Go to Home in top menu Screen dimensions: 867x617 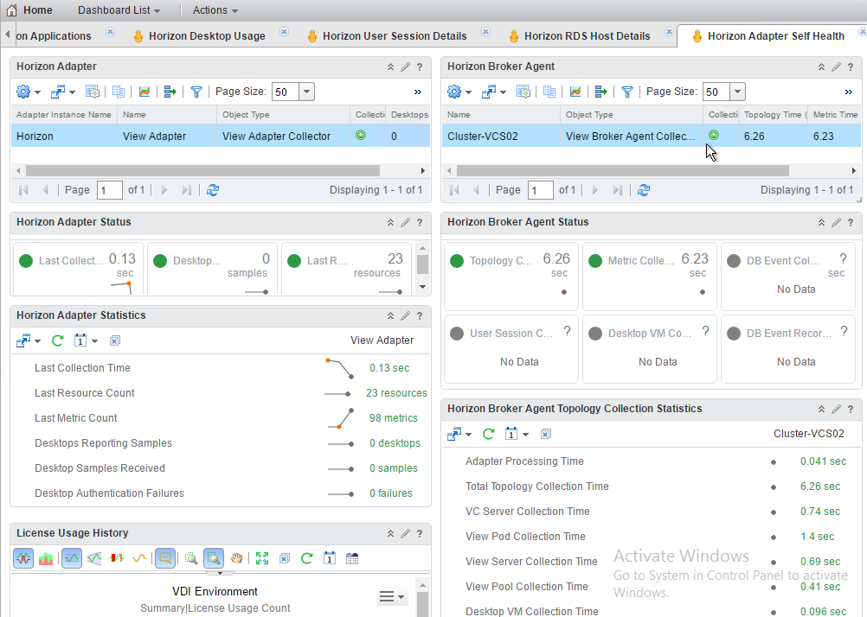pos(29,10)
